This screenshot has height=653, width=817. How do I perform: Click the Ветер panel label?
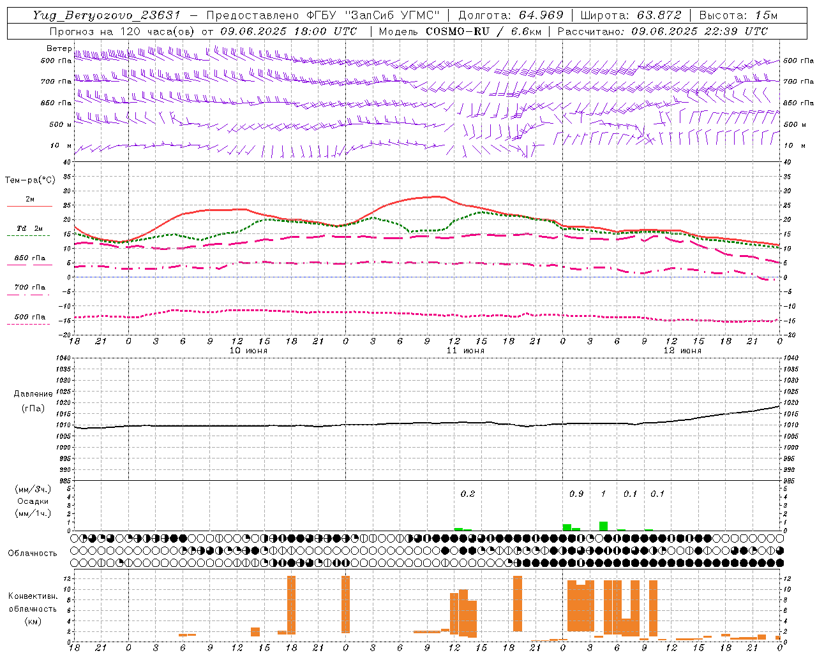59,48
